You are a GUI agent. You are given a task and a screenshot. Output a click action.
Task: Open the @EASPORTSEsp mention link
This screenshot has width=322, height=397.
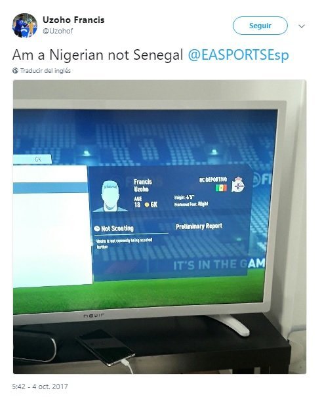pos(238,55)
